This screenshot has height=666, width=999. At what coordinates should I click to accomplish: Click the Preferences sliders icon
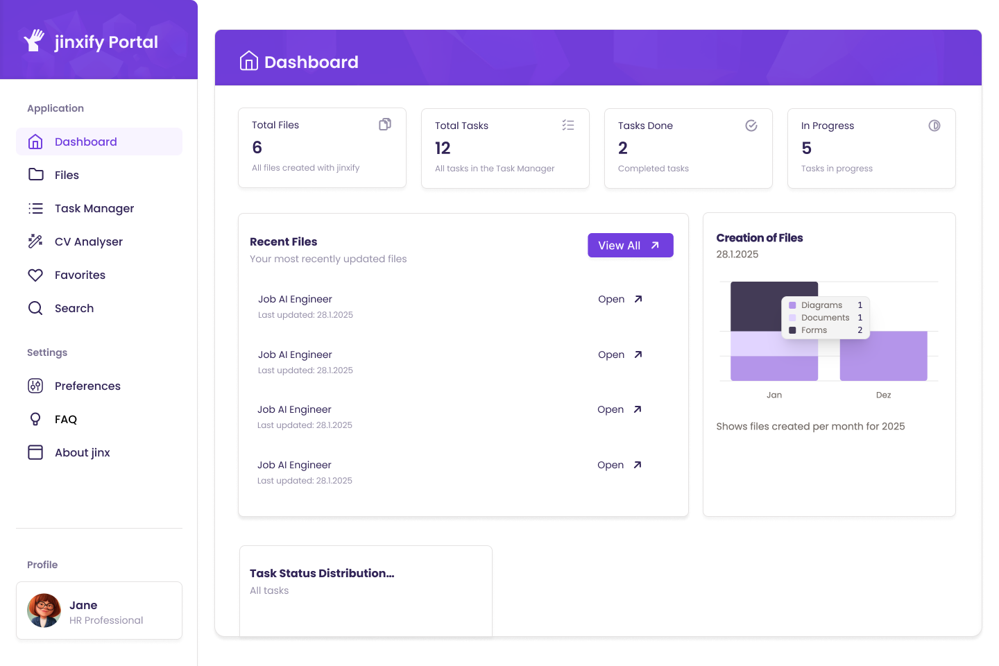click(35, 386)
